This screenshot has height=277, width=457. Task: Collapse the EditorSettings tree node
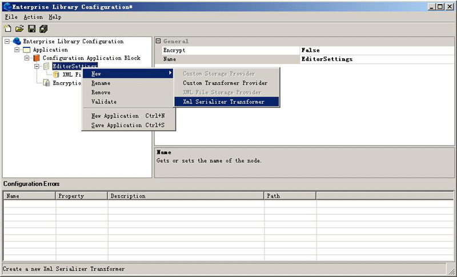(x=37, y=67)
